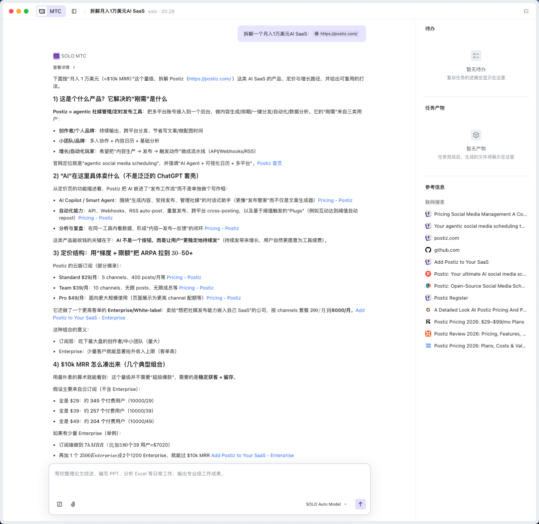Toggle the left sidebar panel icon
The image size is (539, 524).
74,11
